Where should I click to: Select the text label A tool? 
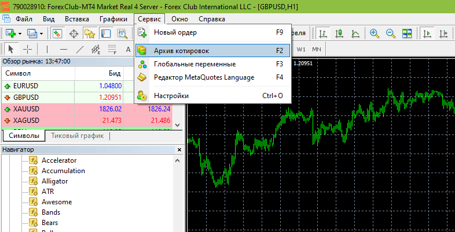129,50
